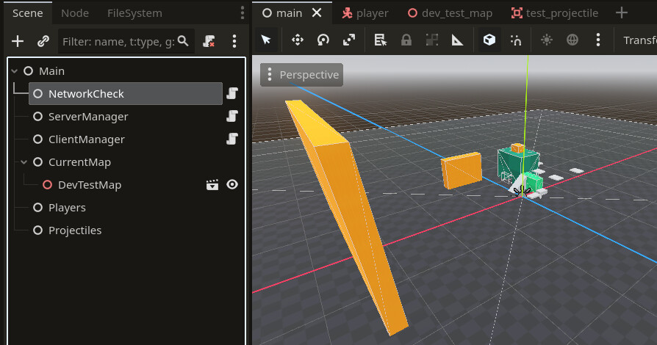Select the Move mode tool

pyautogui.click(x=298, y=40)
